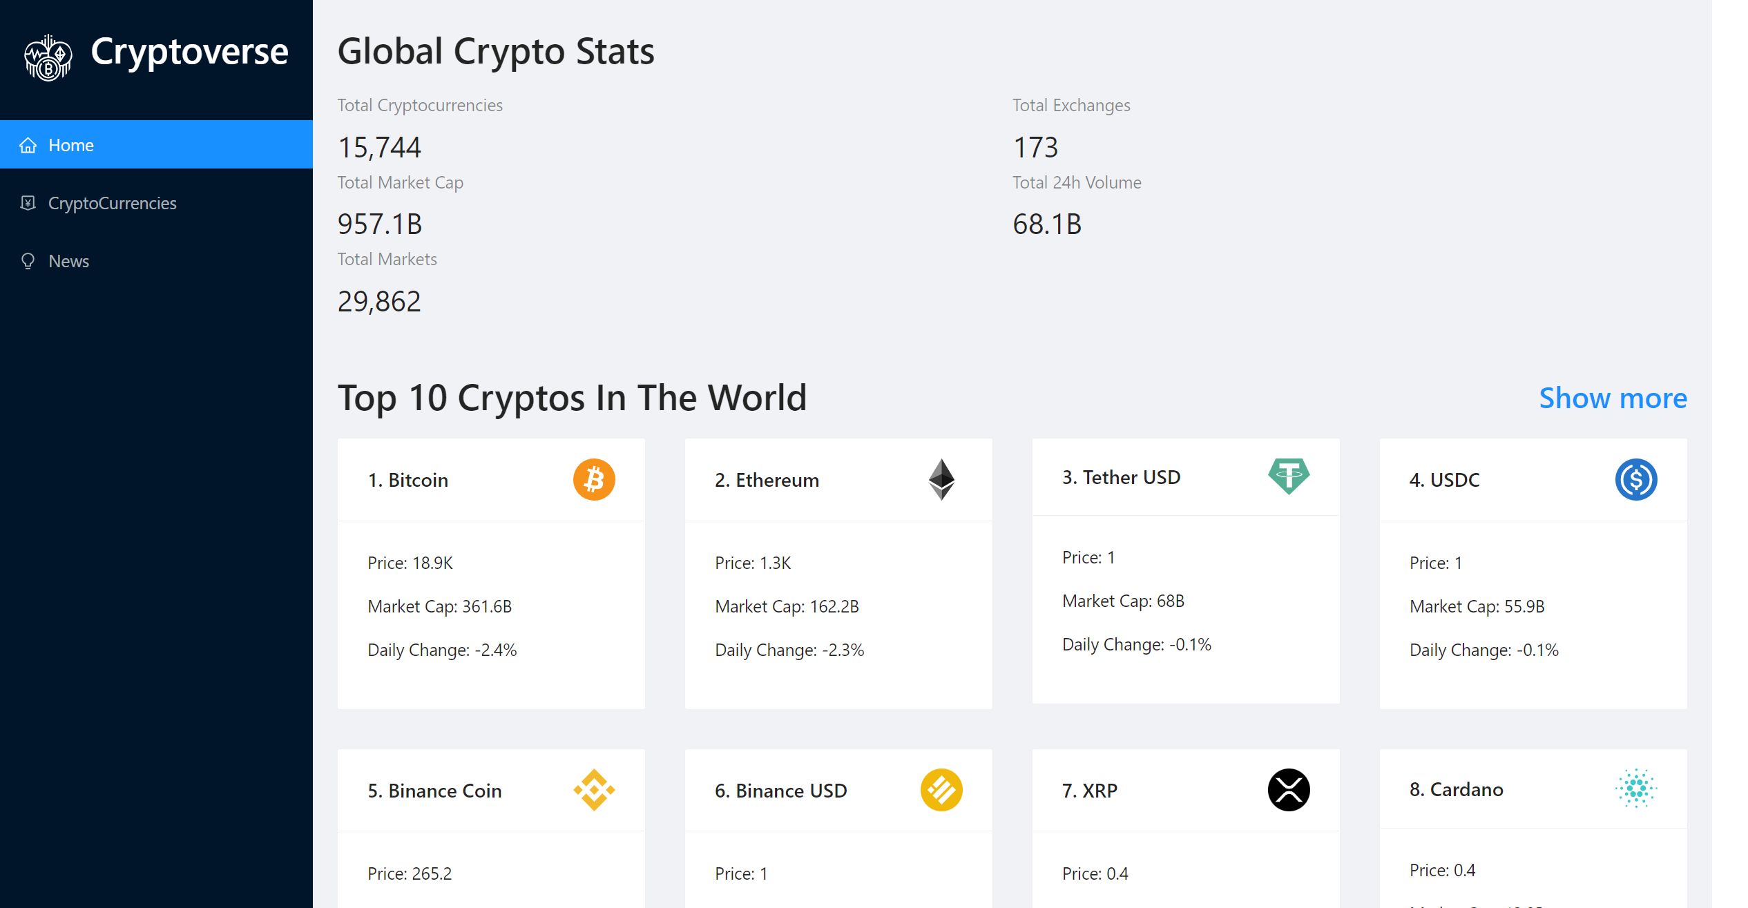Screen dimensions: 1748x908
Task: Open the Cryptoverse title link
Action: (189, 52)
